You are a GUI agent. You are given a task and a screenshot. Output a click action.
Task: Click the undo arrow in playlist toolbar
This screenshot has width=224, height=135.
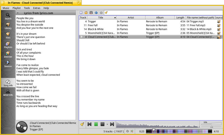(96, 13)
